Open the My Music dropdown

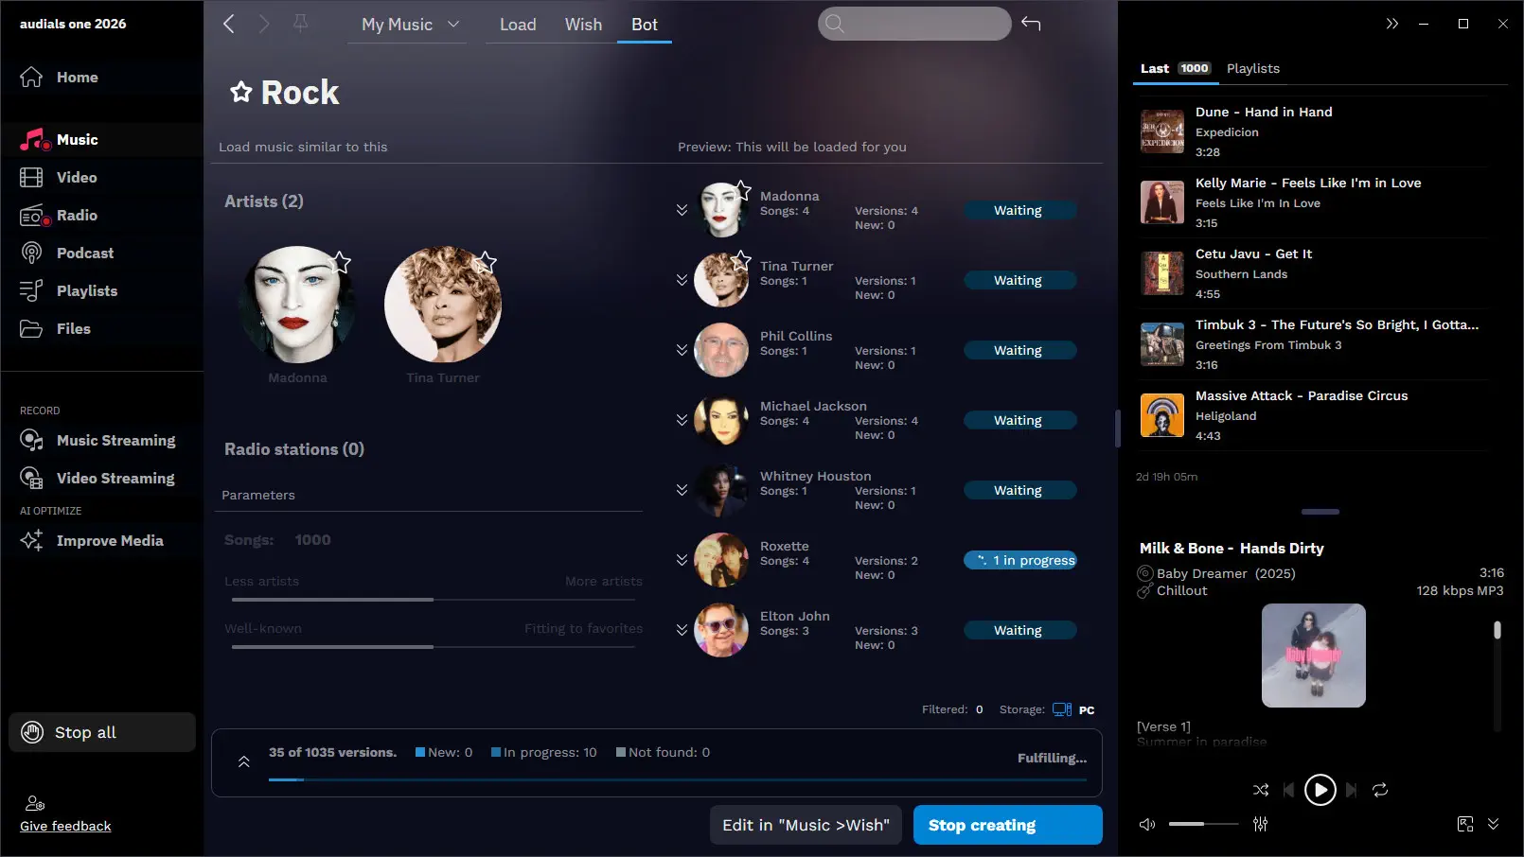click(x=409, y=25)
